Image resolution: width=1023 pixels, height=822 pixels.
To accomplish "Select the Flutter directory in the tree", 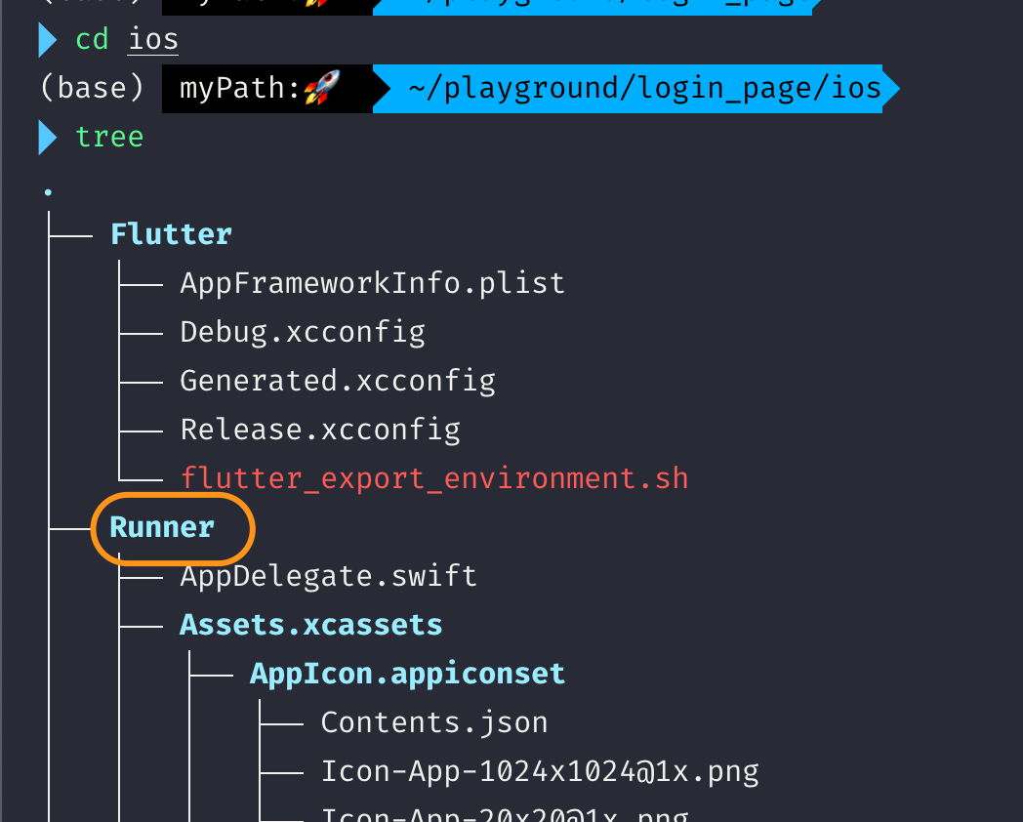I will pyautogui.click(x=171, y=234).
